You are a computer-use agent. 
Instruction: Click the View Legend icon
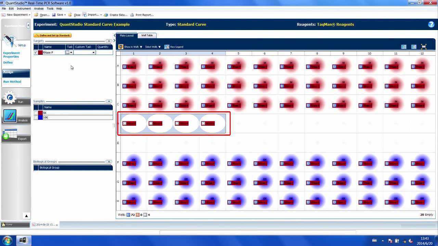pyautogui.click(x=167, y=47)
